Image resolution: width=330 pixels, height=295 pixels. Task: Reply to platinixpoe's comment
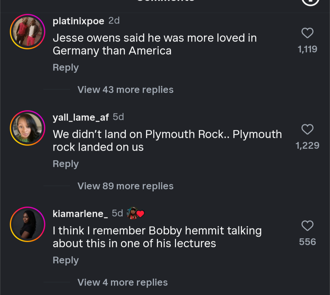coord(66,67)
